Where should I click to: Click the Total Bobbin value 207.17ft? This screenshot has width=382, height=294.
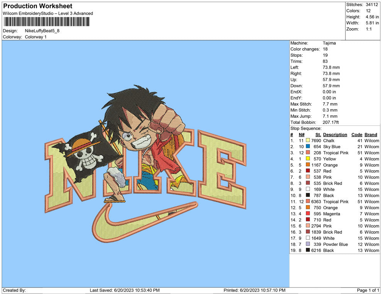click(x=331, y=122)
